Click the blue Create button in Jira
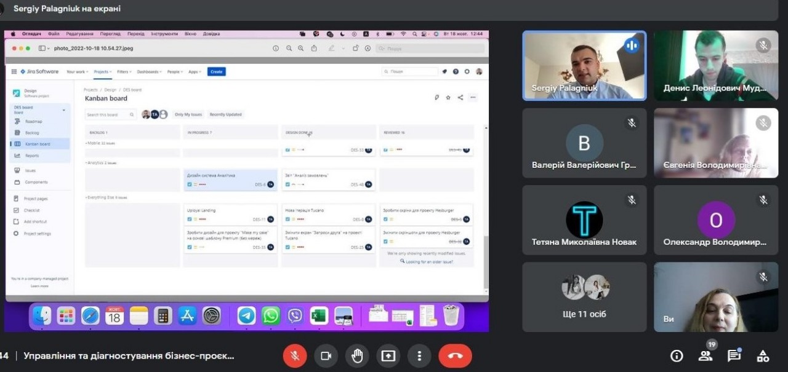 [x=216, y=72]
